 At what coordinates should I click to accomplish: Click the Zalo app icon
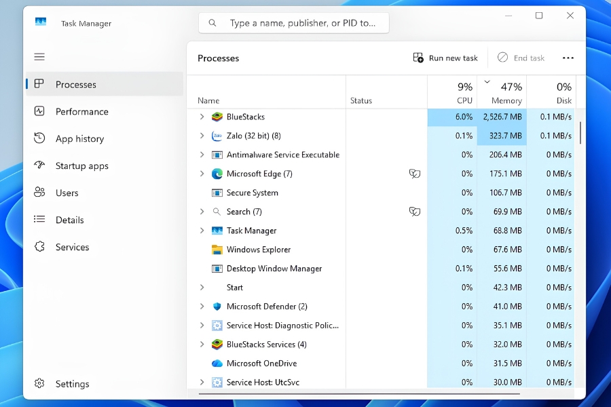click(217, 136)
